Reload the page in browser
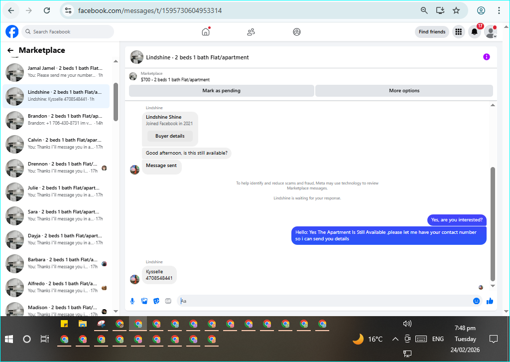This screenshot has width=510, height=362. (x=47, y=10)
